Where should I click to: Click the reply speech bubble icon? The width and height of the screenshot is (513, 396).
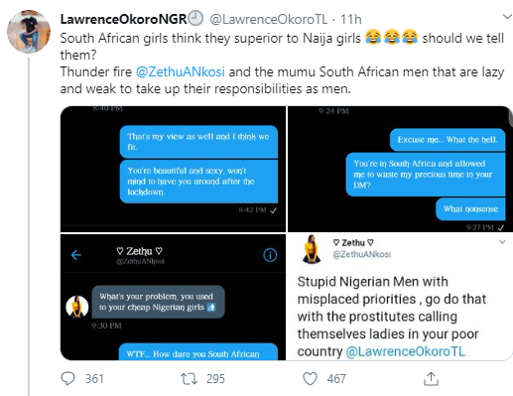pos(68,378)
